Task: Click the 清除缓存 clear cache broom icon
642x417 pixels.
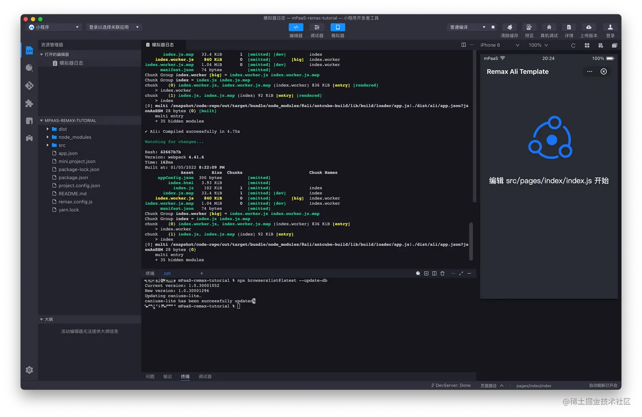Action: click(x=510, y=27)
